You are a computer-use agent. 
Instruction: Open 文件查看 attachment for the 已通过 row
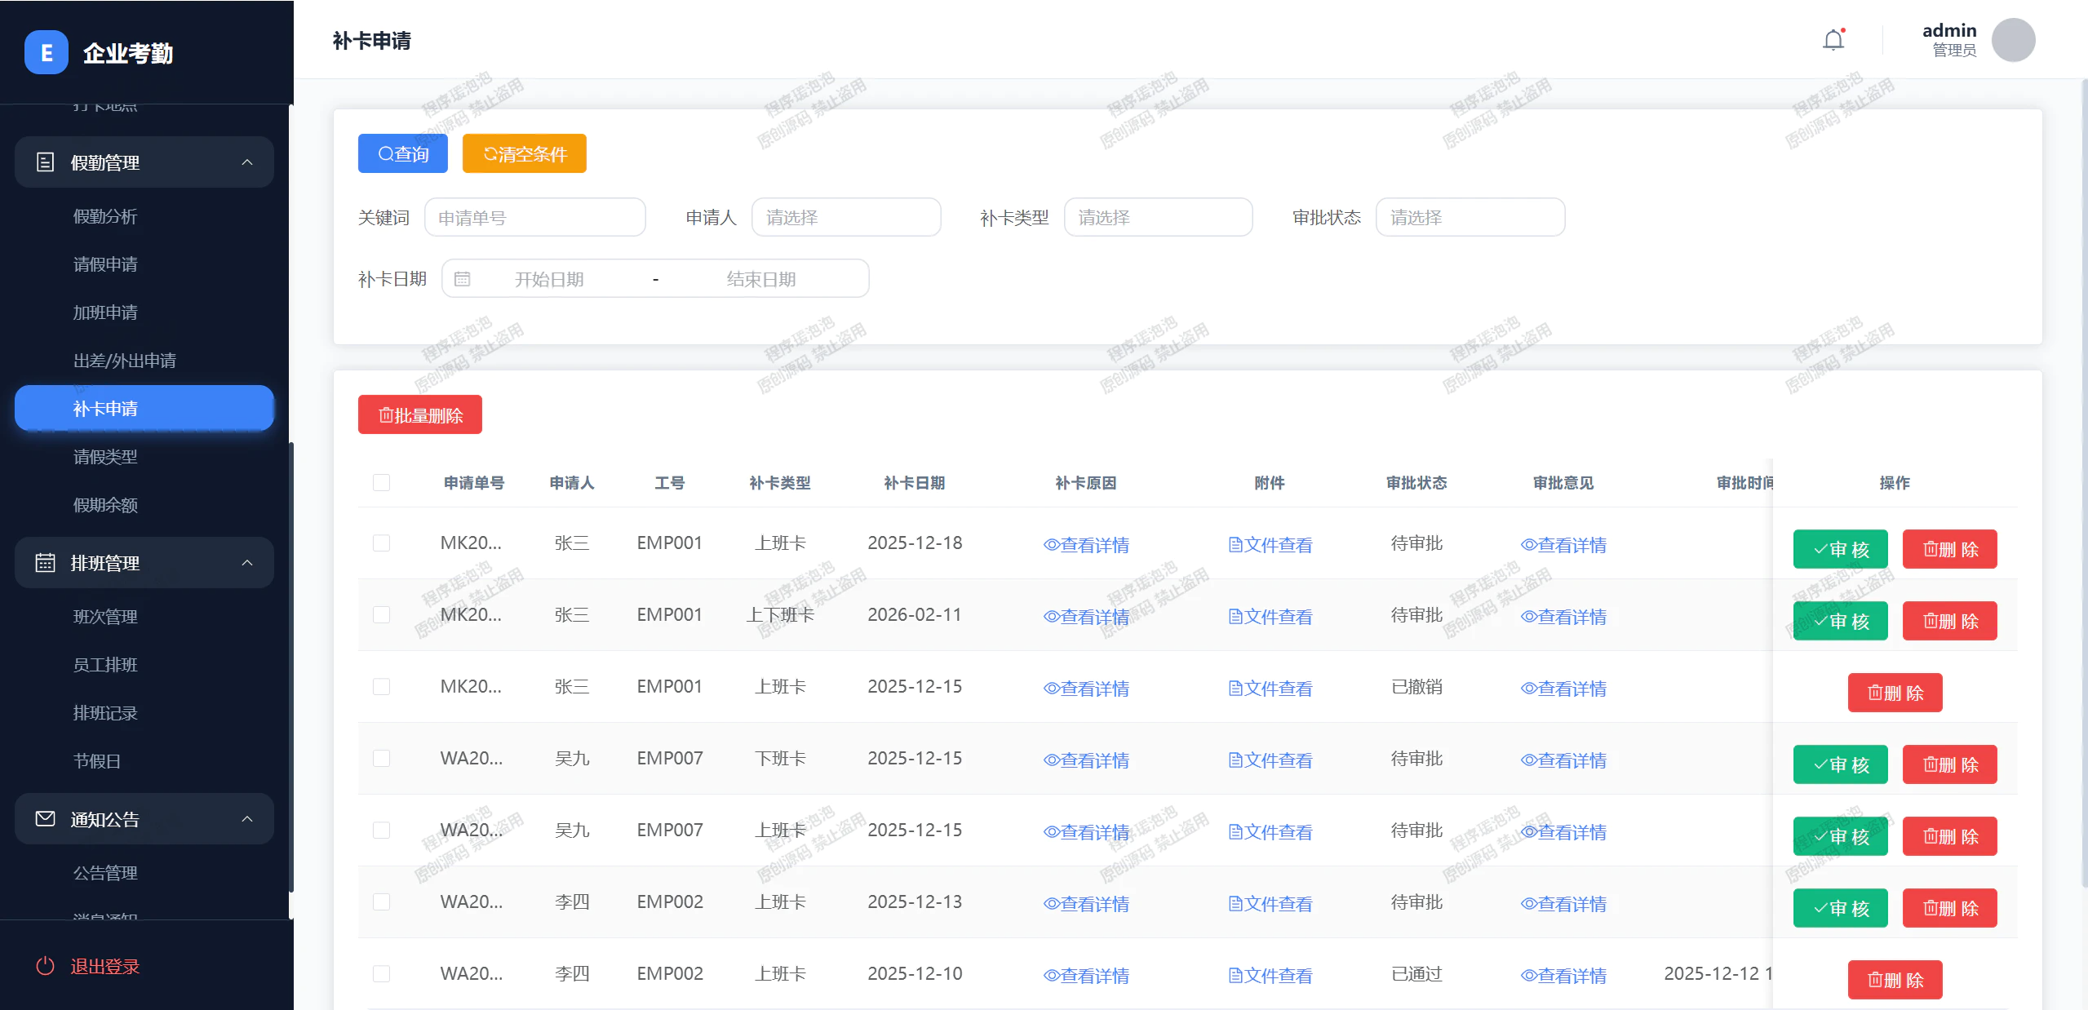1270,975
